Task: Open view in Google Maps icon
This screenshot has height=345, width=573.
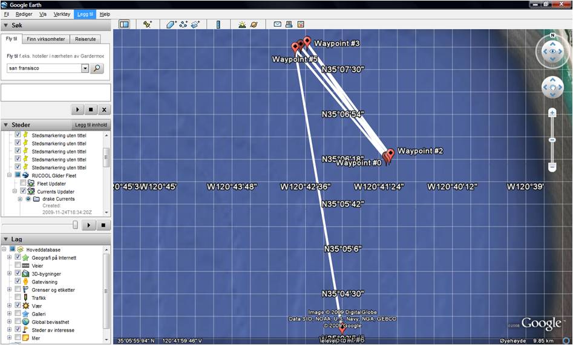Action: click(300, 24)
